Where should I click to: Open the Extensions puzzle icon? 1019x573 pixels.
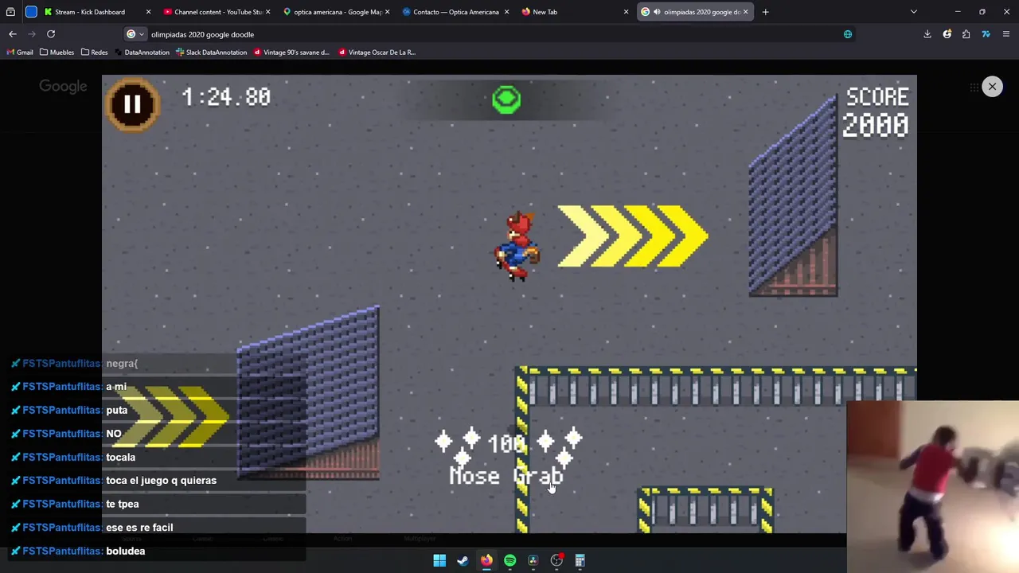coord(966,34)
